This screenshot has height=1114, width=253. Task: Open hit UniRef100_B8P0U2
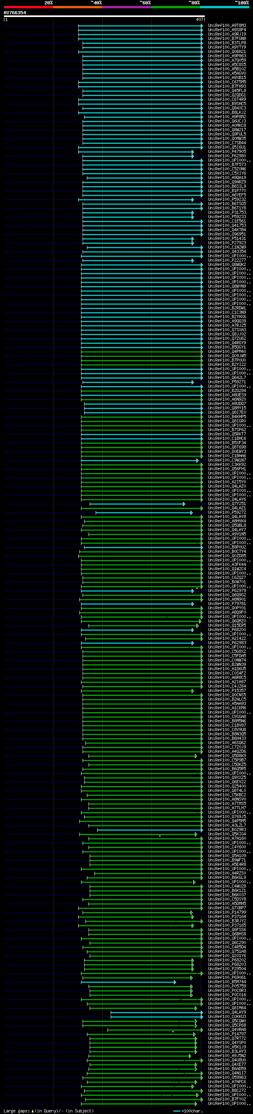tap(227, 547)
